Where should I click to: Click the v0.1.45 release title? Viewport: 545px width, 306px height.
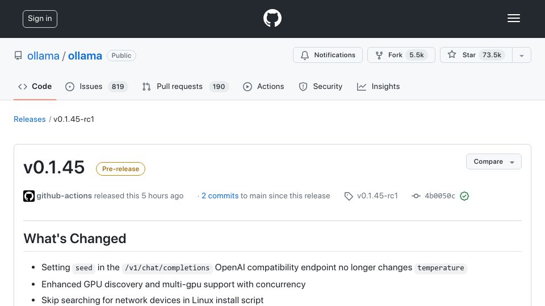click(x=54, y=167)
